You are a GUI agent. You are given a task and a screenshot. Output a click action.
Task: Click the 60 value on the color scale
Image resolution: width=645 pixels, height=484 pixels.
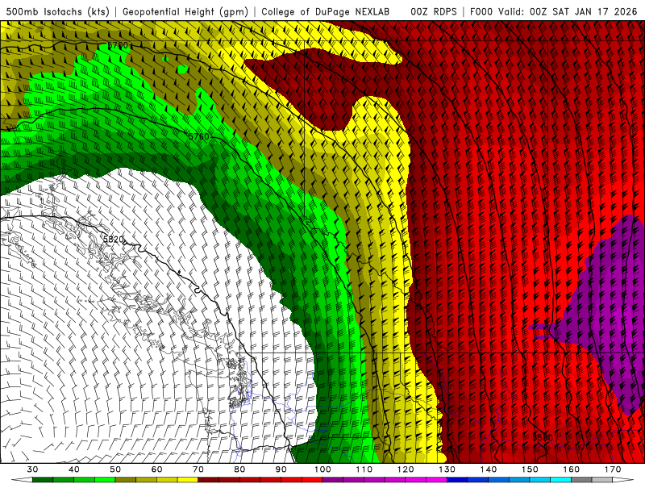point(156,469)
